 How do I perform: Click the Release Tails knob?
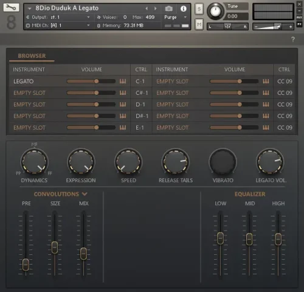click(176, 162)
